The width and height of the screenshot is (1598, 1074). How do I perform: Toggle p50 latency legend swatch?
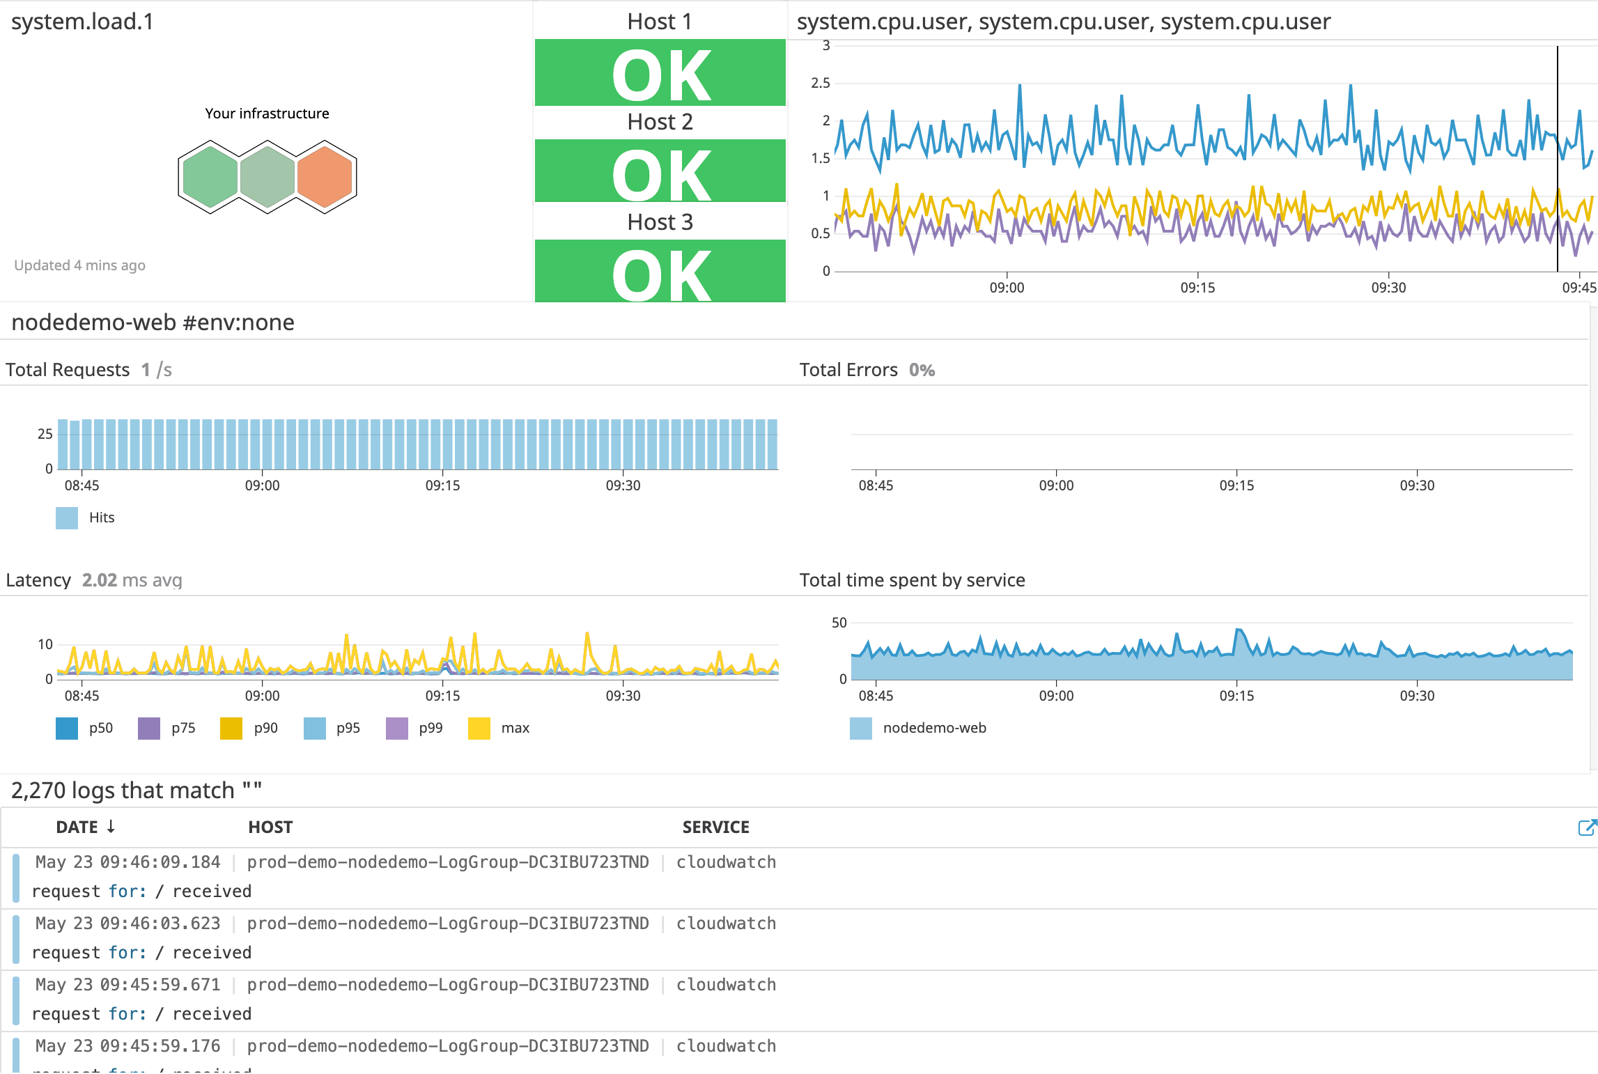click(67, 729)
